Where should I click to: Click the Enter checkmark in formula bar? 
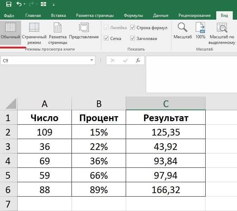[x=125, y=60]
